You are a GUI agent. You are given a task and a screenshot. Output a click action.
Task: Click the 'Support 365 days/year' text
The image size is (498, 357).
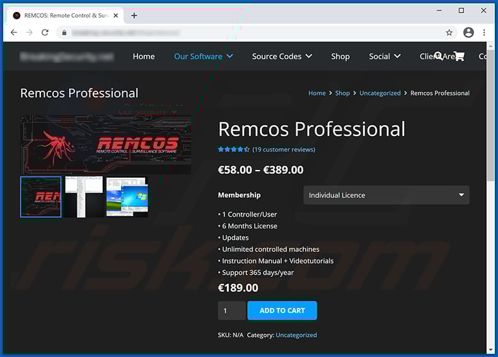pyautogui.click(x=258, y=273)
